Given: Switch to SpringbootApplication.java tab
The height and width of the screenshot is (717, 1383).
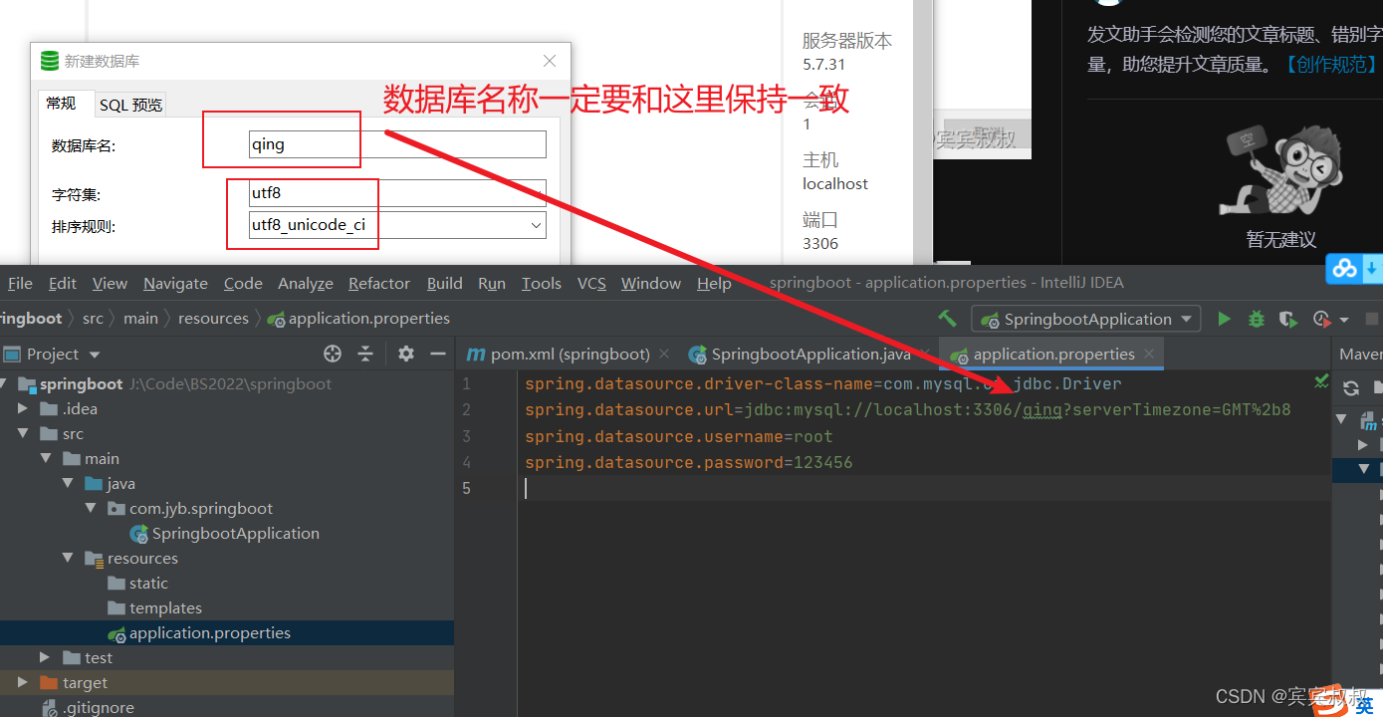Looking at the screenshot, I should [x=811, y=354].
